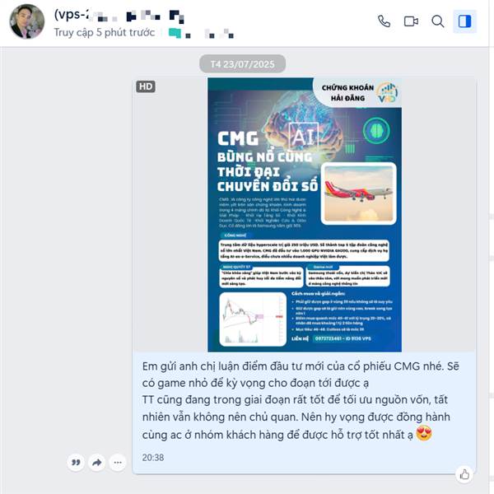
Task: Click the 20:38 message timestamp
Action: [x=153, y=457]
